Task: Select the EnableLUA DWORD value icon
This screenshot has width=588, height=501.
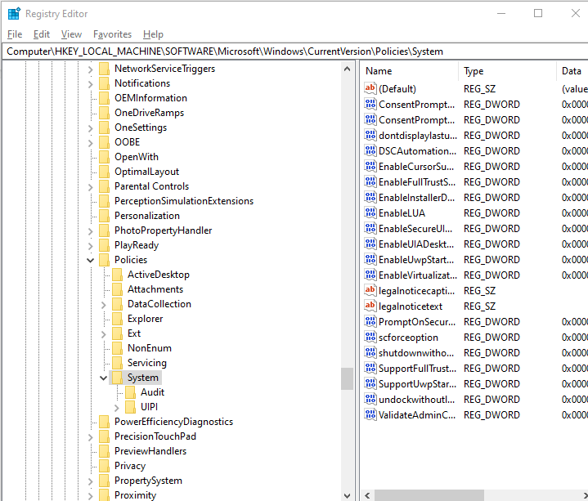Action: (x=370, y=212)
